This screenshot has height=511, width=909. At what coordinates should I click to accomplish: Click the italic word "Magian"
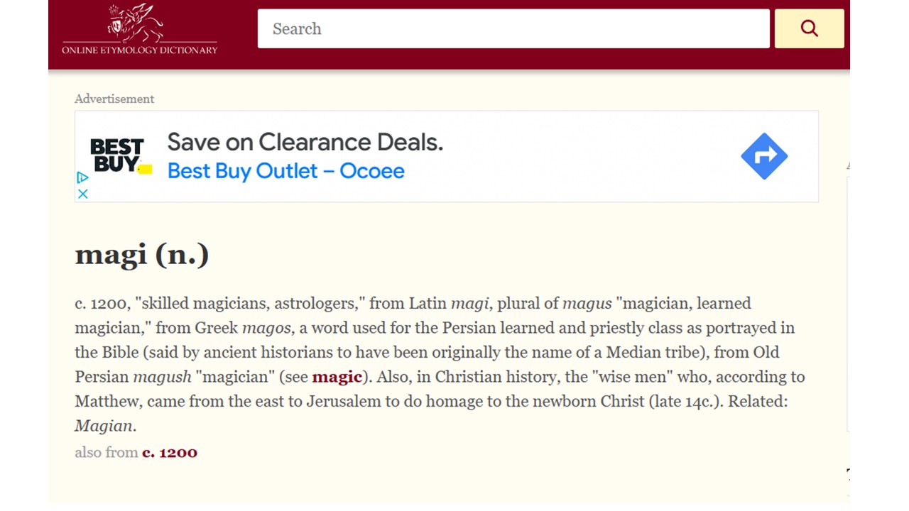tap(103, 426)
